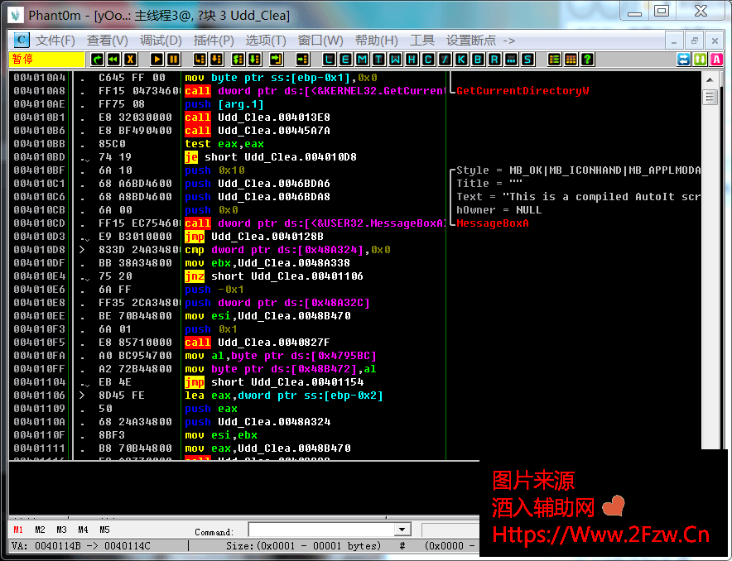
Task: Pause program execution with pause icon
Action: click(172, 59)
